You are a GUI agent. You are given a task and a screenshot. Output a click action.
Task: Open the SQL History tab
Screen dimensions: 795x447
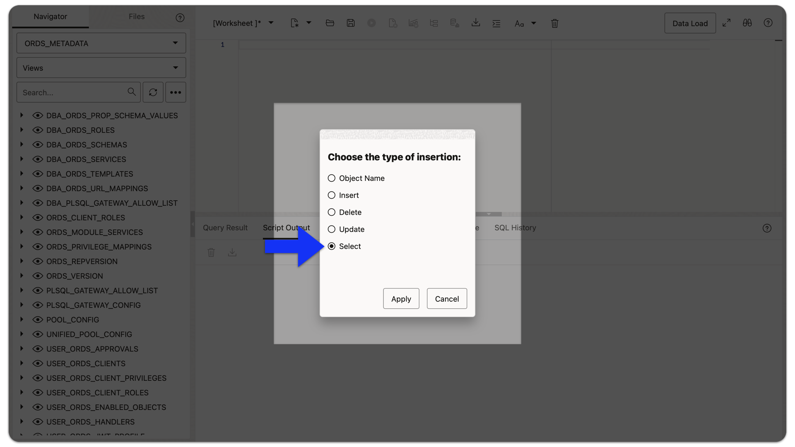[515, 228]
